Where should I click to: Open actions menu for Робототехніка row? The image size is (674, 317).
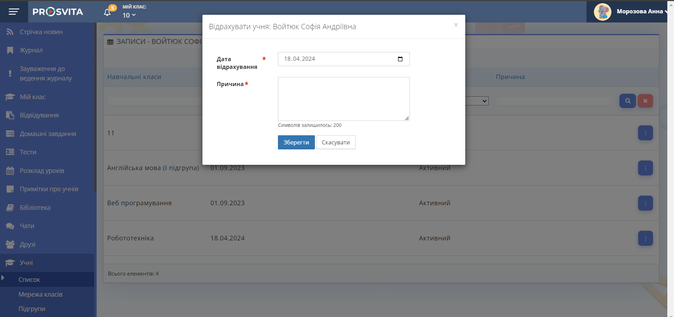pyautogui.click(x=645, y=238)
